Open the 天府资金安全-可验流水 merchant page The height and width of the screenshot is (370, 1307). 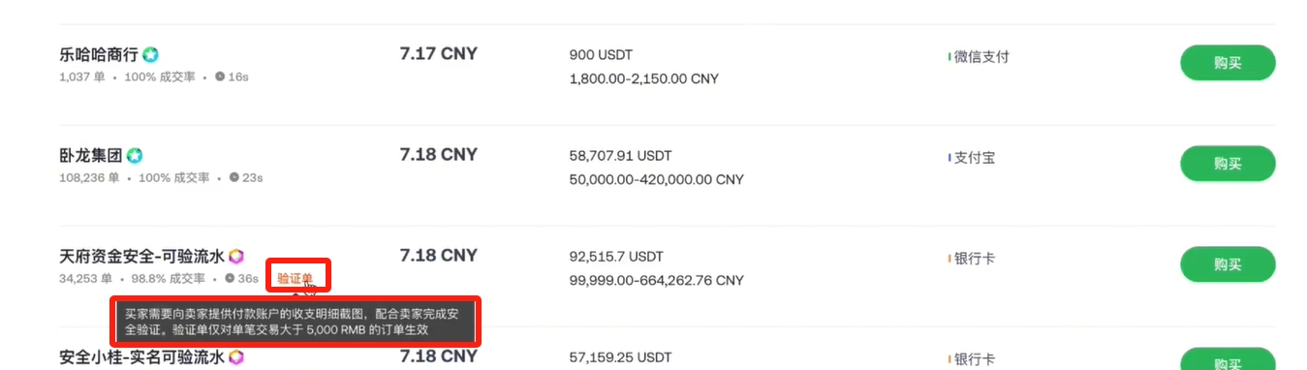[141, 257]
